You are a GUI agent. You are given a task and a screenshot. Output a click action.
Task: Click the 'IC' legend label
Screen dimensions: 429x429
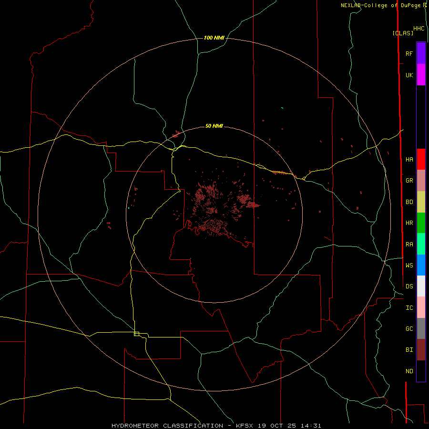click(x=409, y=308)
